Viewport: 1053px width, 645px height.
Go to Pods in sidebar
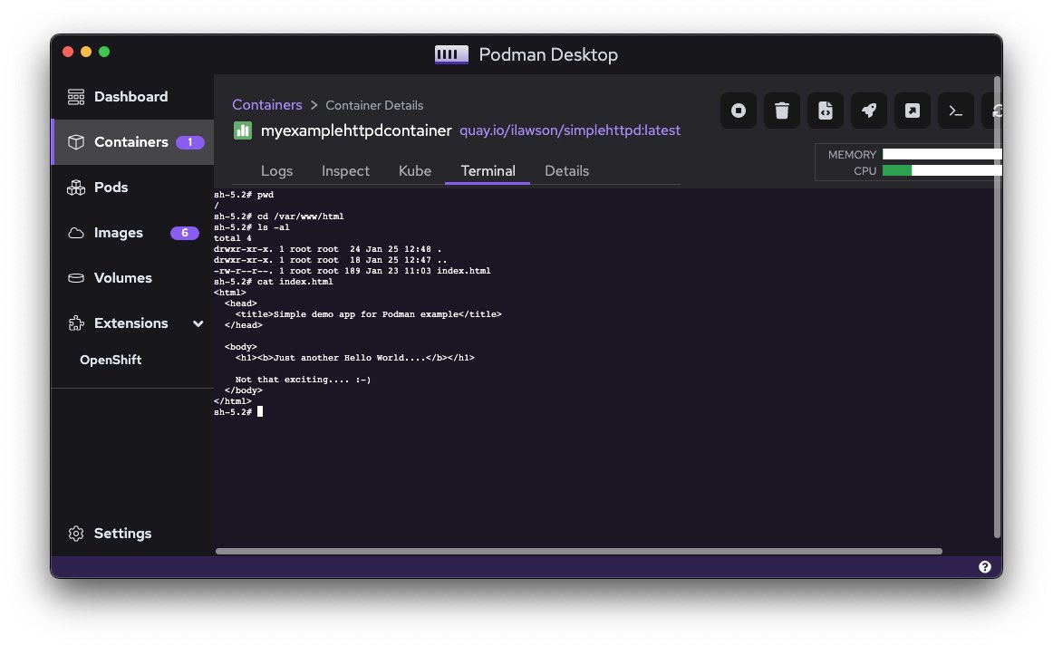[111, 188]
